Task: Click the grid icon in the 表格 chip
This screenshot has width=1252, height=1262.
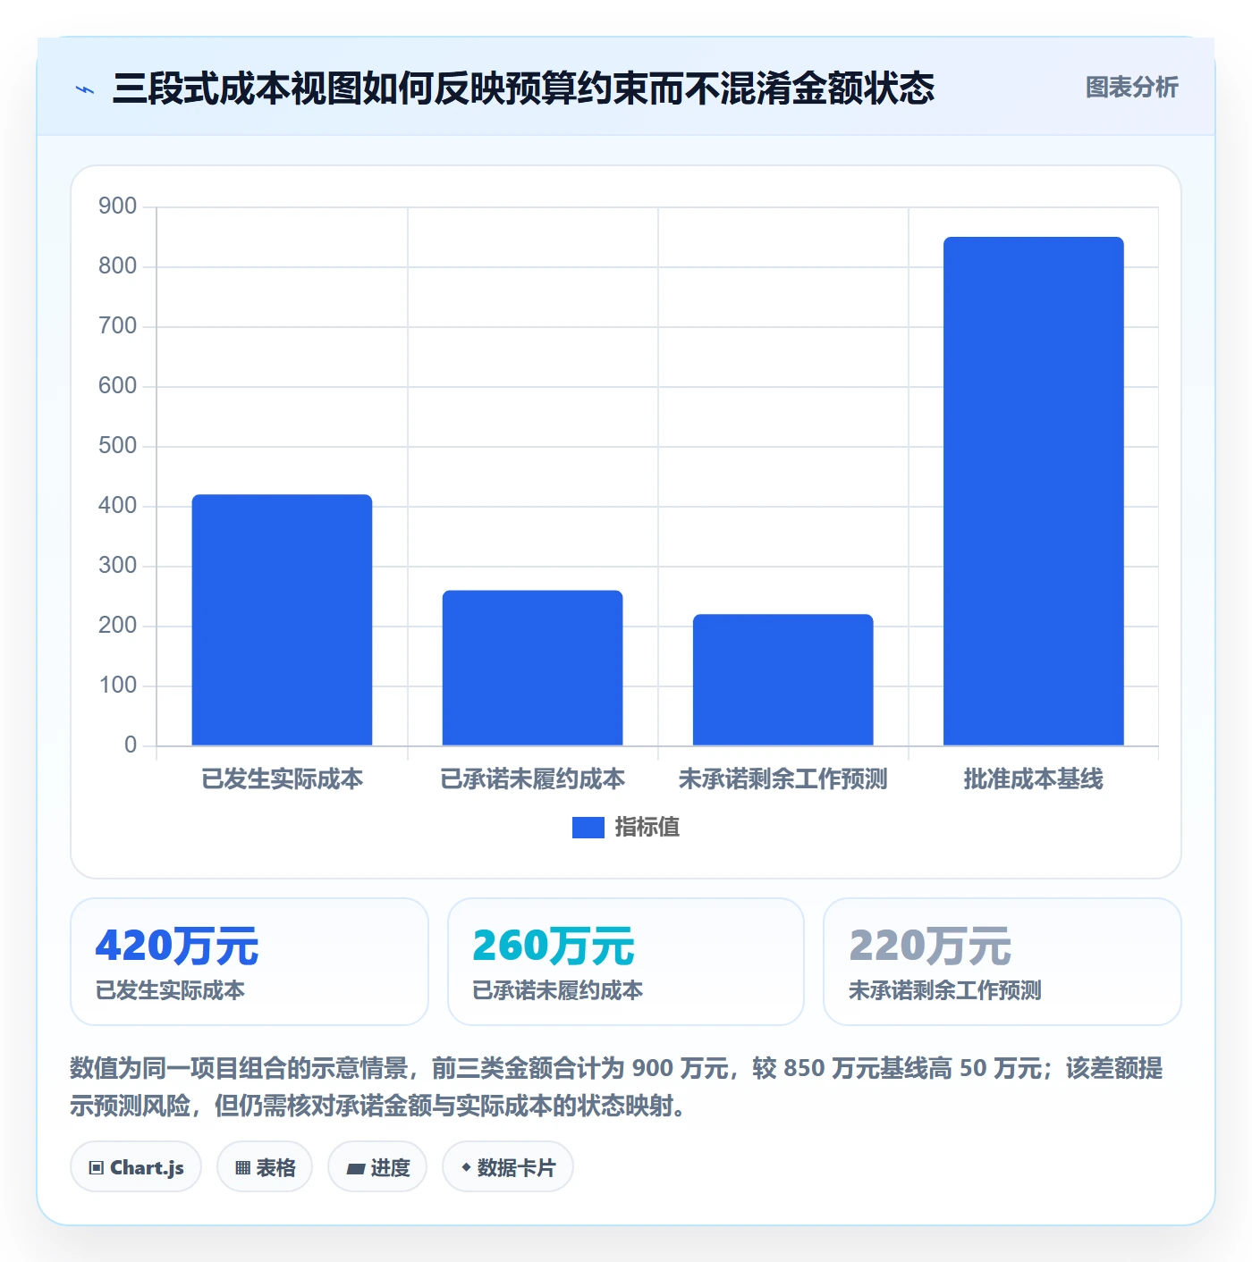Action: coord(242,1168)
